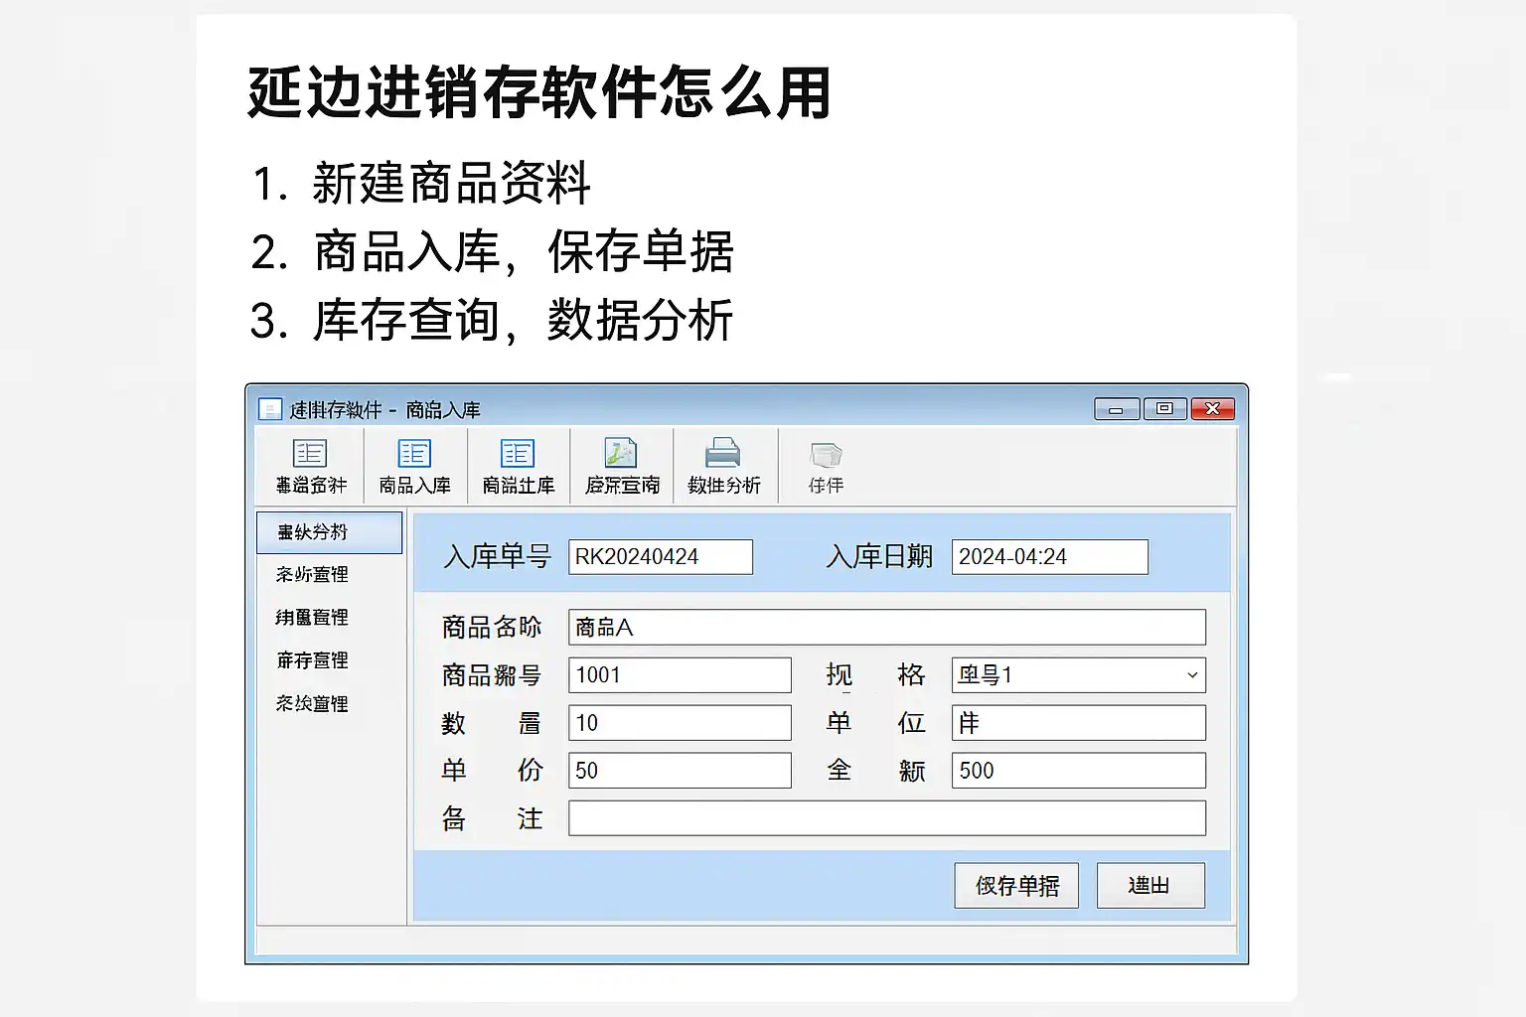Focus the 单位 unit field
This screenshot has height=1017, width=1526.
point(1079,723)
